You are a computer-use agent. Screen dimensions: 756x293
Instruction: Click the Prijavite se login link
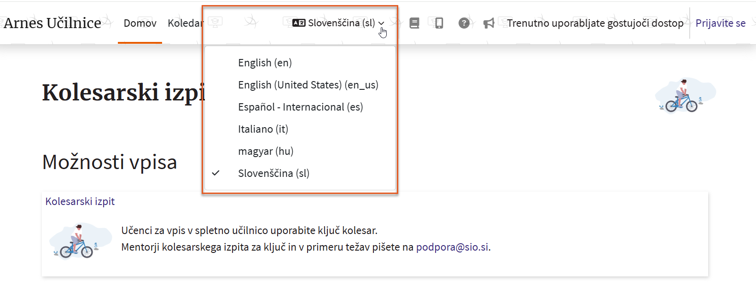tap(720, 23)
